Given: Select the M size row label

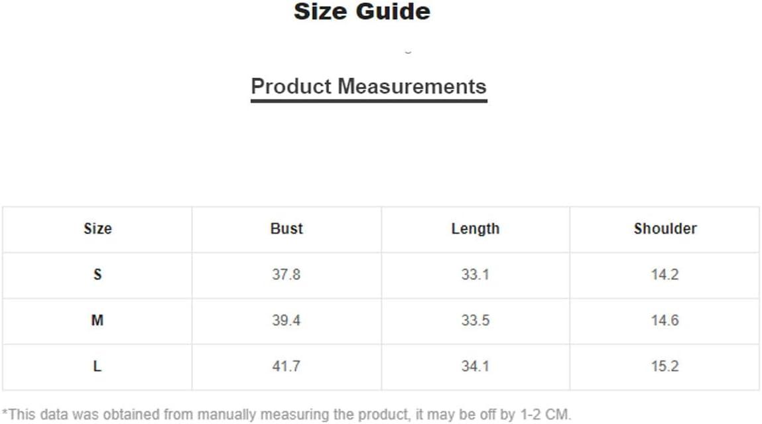Looking at the screenshot, I should [x=97, y=320].
